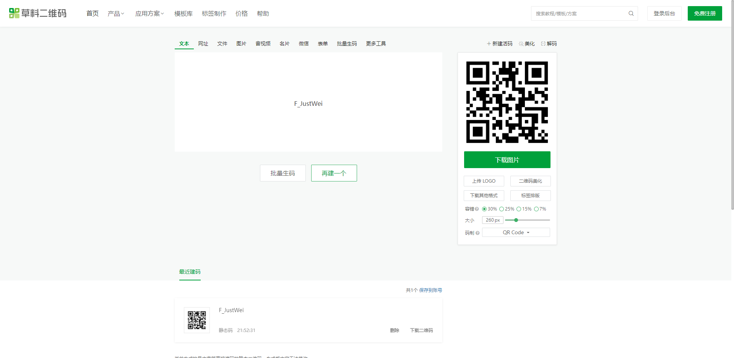The width and height of the screenshot is (734, 358).
Task: Click 下载其他格式 button
Action: point(484,196)
